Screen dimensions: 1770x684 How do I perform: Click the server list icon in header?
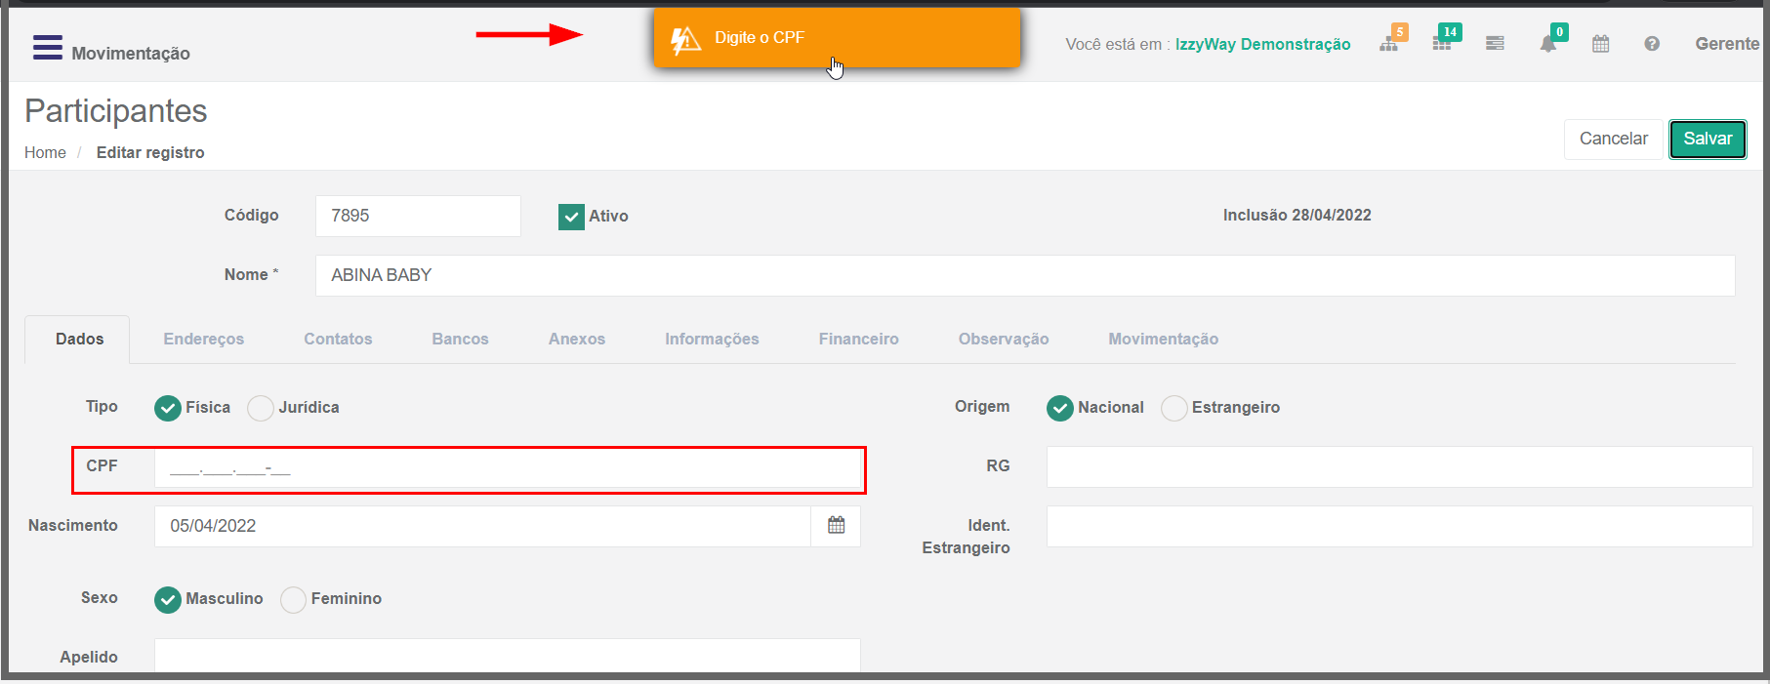1495,44
